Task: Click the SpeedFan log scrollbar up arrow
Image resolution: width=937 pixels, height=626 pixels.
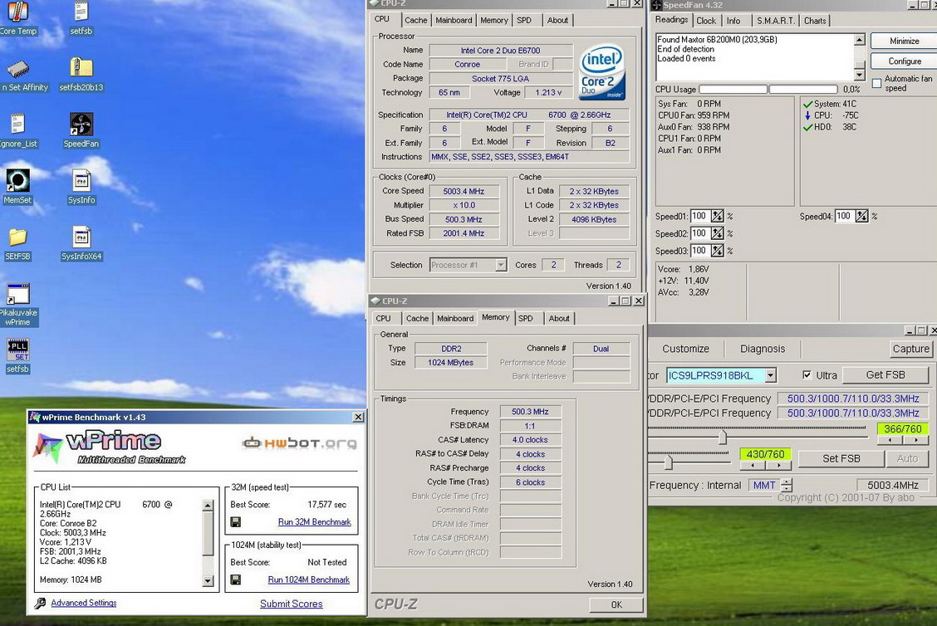Action: click(859, 40)
